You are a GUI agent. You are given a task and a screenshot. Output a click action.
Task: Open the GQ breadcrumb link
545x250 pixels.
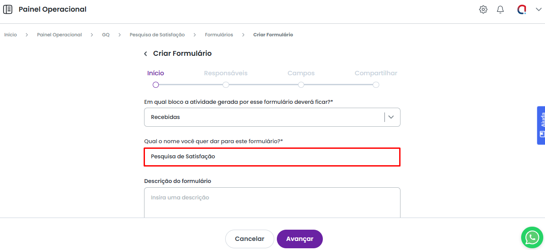[106, 35]
